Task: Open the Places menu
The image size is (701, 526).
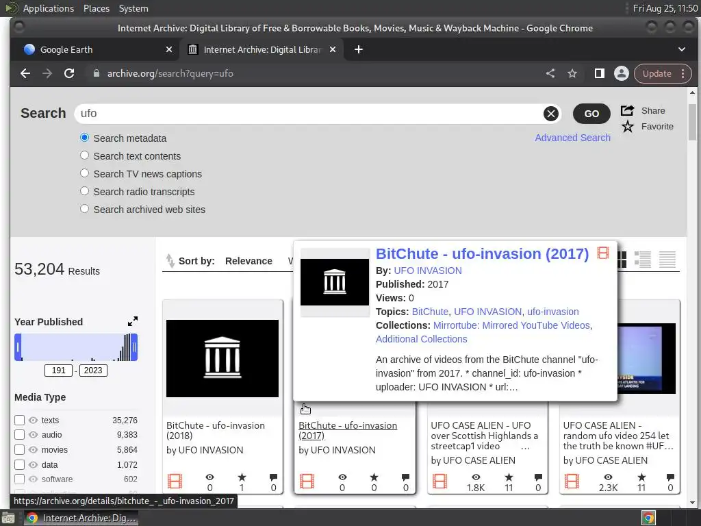Action: pos(97,8)
